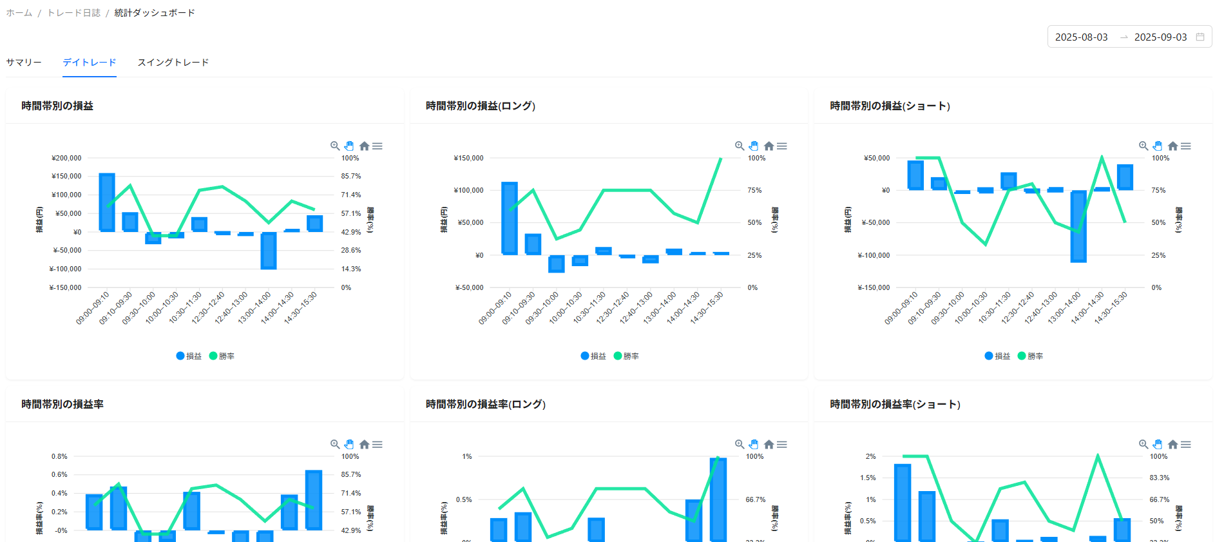Hide 損益 series in 時間帯別の損益(ロング) legend
Image resolution: width=1215 pixels, height=542 pixels.
click(x=593, y=356)
